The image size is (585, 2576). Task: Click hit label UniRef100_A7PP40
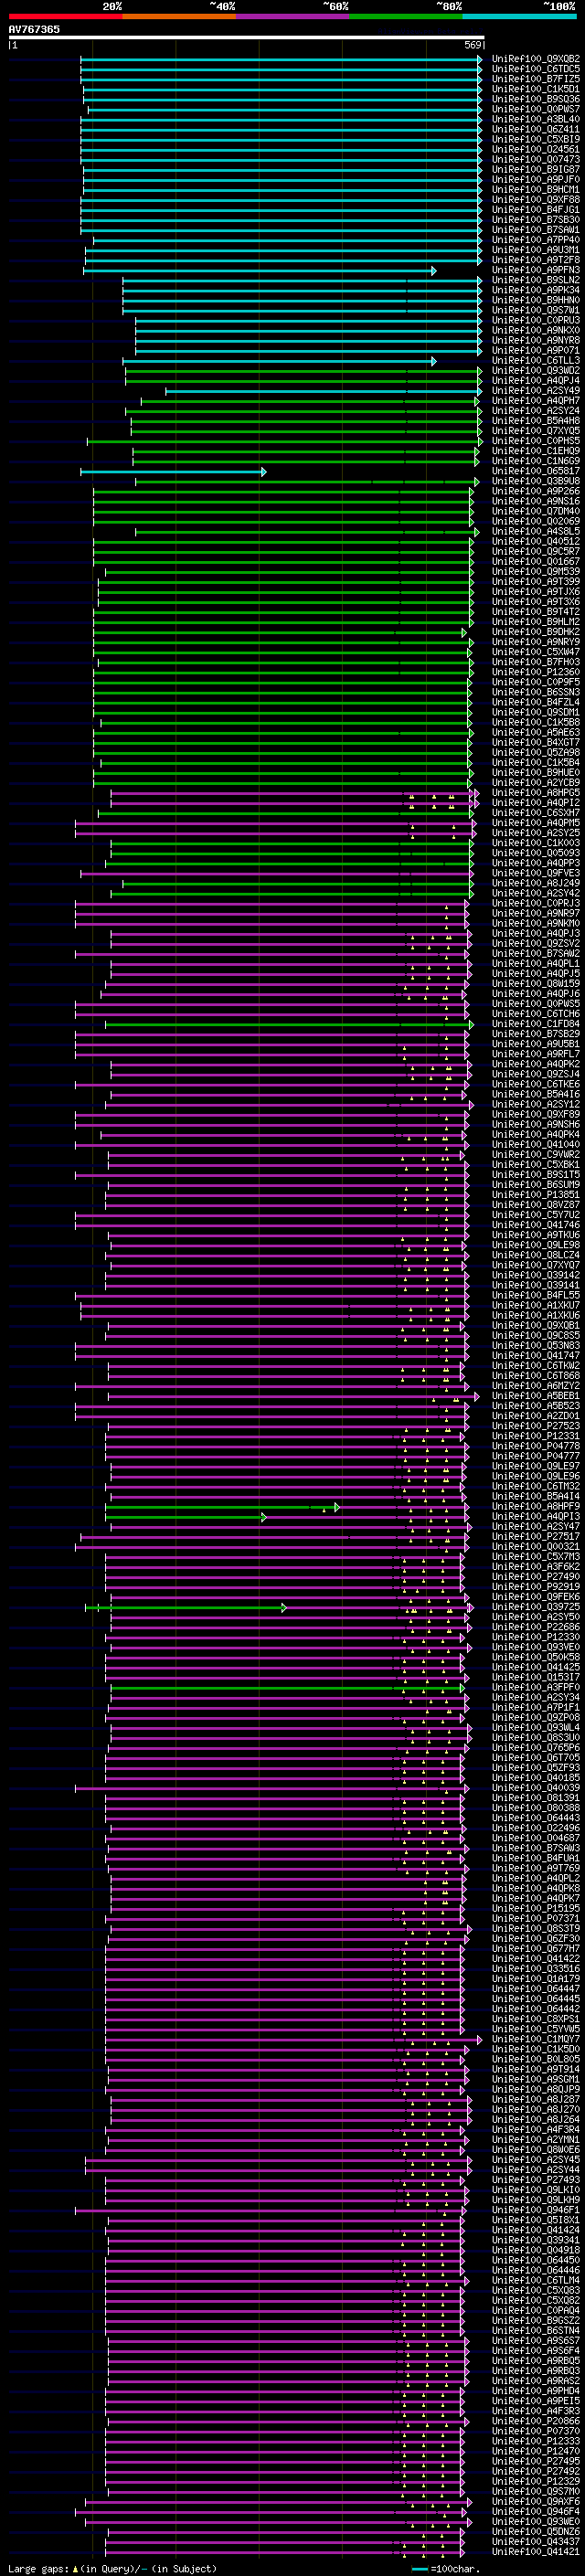tap(536, 240)
